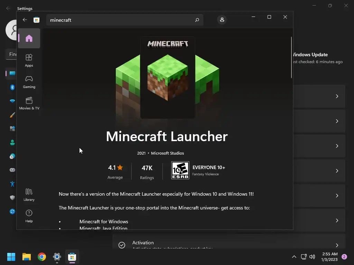Open the Library in Store sidebar
354x265 pixels.
coord(29,195)
